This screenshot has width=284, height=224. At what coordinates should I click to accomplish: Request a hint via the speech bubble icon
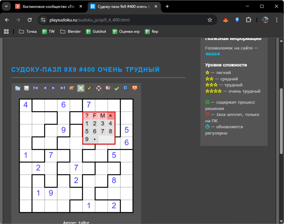[134, 88]
